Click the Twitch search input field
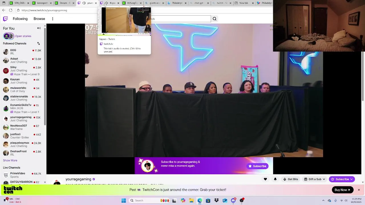 pos(181,19)
